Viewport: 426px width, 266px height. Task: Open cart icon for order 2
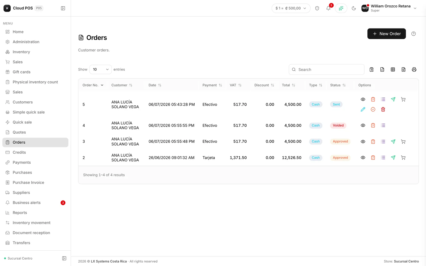pyautogui.click(x=403, y=158)
